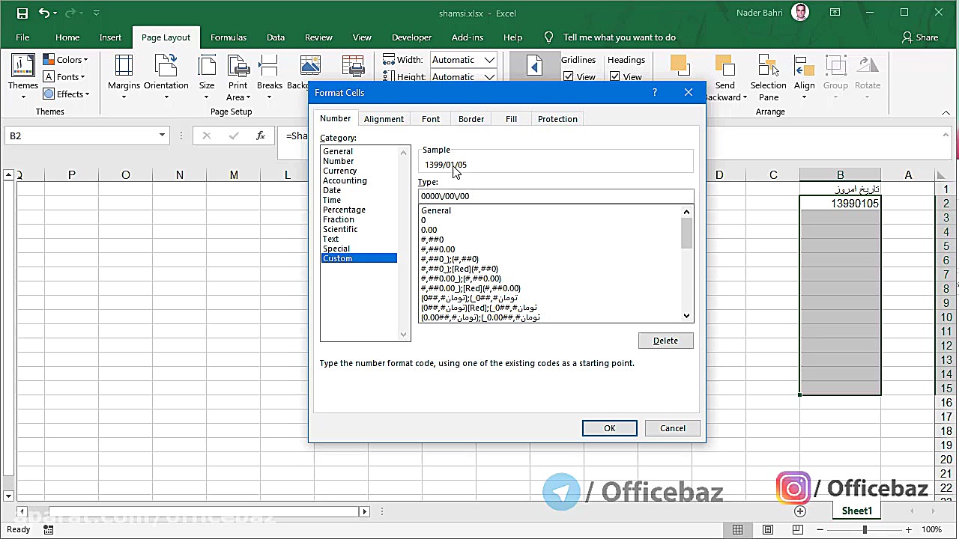Click the Type format code field
Viewport: 959px width, 539px height.
point(555,196)
